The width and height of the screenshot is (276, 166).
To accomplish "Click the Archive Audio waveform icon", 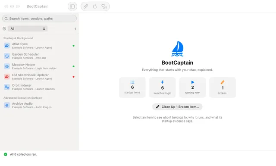I will (7, 105).
